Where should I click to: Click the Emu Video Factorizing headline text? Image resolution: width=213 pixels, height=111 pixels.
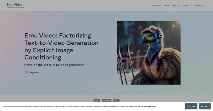(61, 46)
